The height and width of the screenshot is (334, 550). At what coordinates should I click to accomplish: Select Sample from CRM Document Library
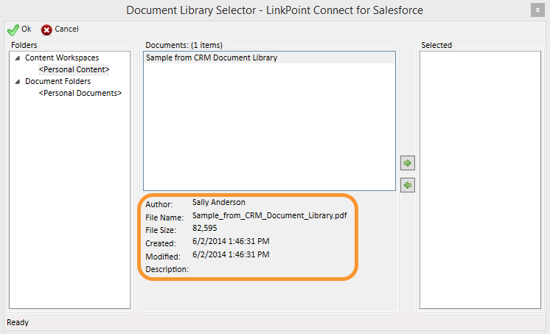(269, 58)
